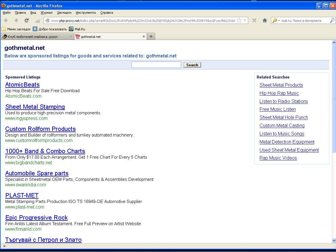
Task: Open related search Custom Metal Casting
Action: (x=282, y=126)
